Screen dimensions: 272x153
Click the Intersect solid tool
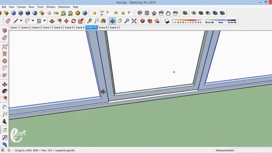pos(194,13)
